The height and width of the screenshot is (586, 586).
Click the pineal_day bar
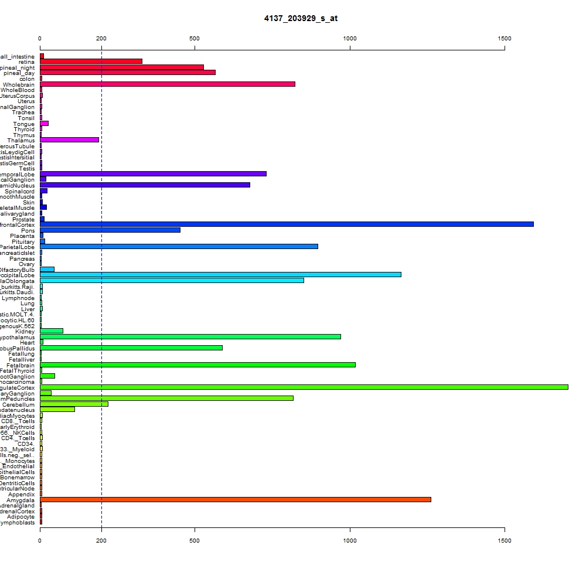[x=128, y=73]
